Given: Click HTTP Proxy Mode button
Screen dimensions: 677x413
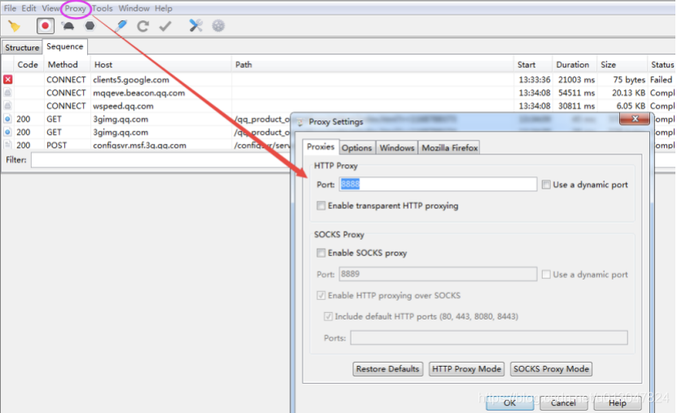Looking at the screenshot, I should (466, 369).
